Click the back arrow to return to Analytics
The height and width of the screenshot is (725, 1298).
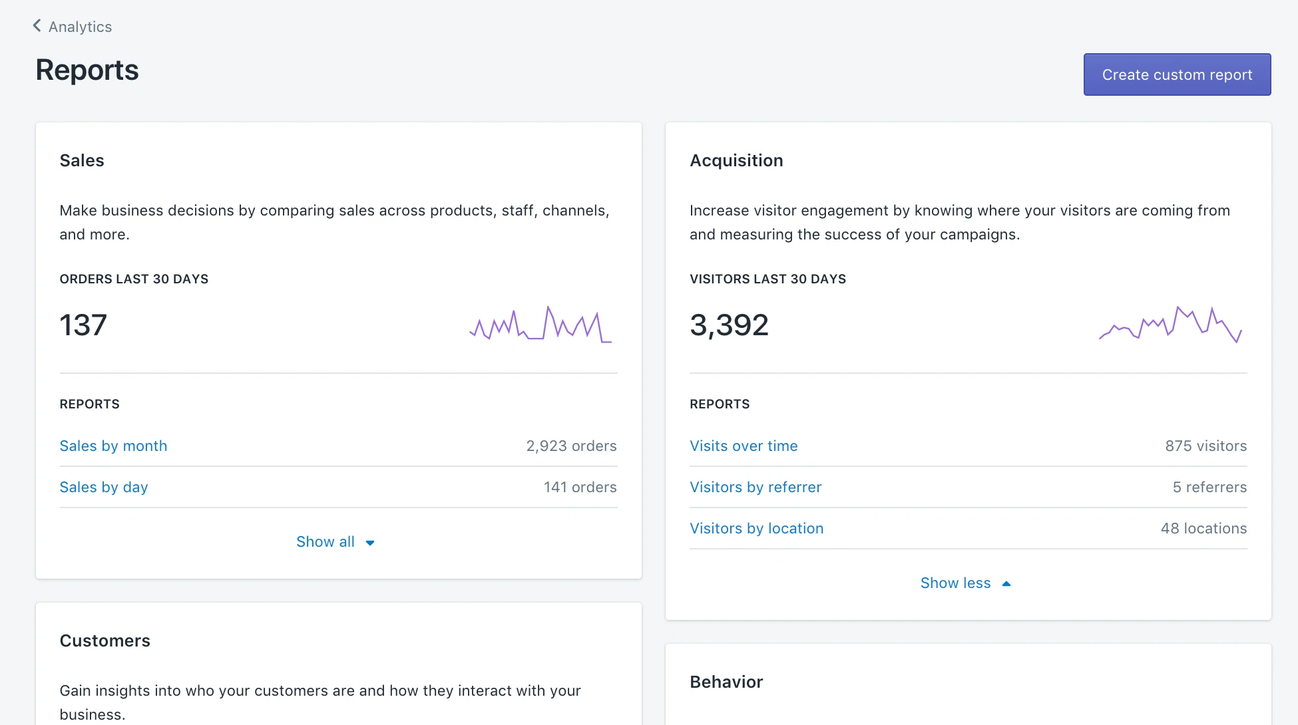(x=37, y=25)
